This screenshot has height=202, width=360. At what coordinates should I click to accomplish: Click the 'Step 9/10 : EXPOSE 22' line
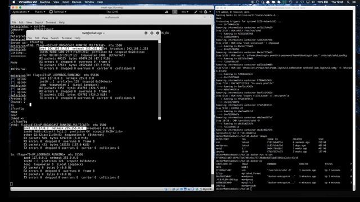229,108
